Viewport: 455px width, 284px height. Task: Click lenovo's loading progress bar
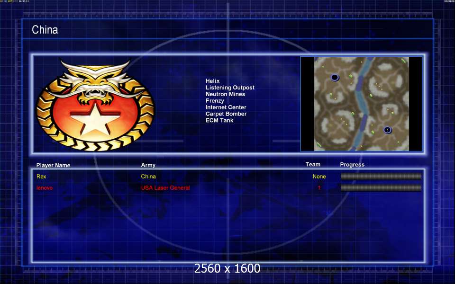point(381,188)
